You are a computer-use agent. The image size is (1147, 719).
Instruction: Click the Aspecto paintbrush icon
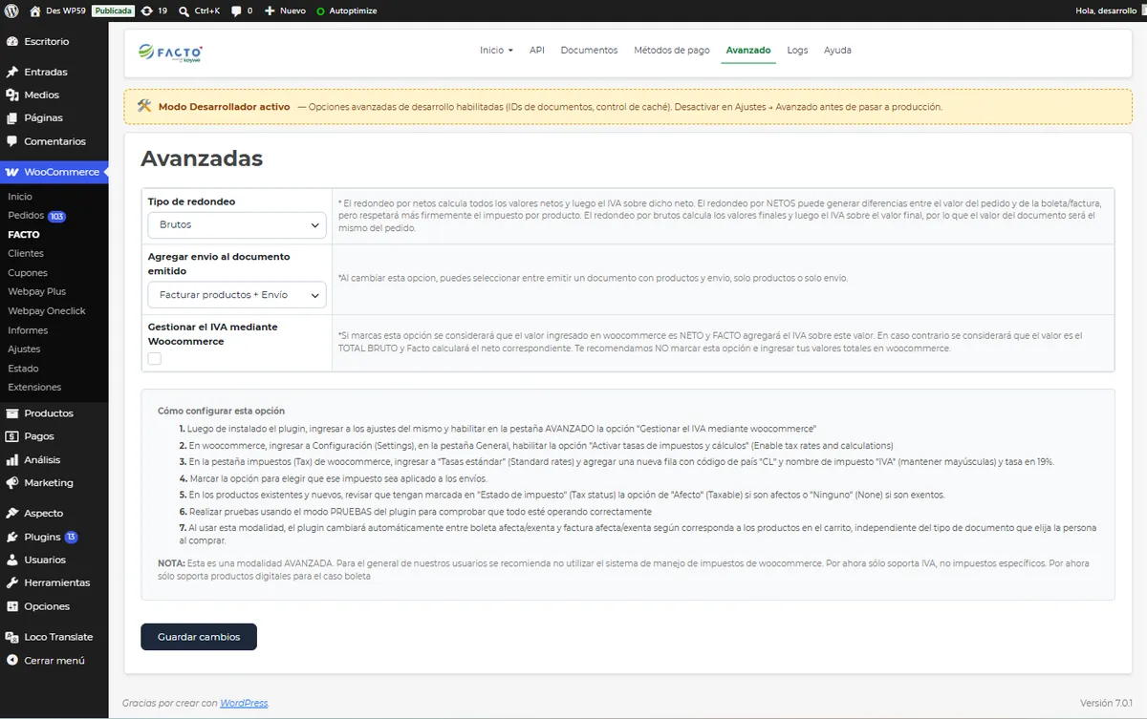click(12, 513)
